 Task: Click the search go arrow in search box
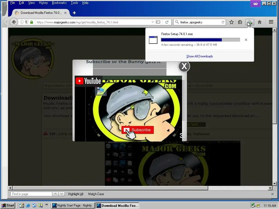coord(223,22)
